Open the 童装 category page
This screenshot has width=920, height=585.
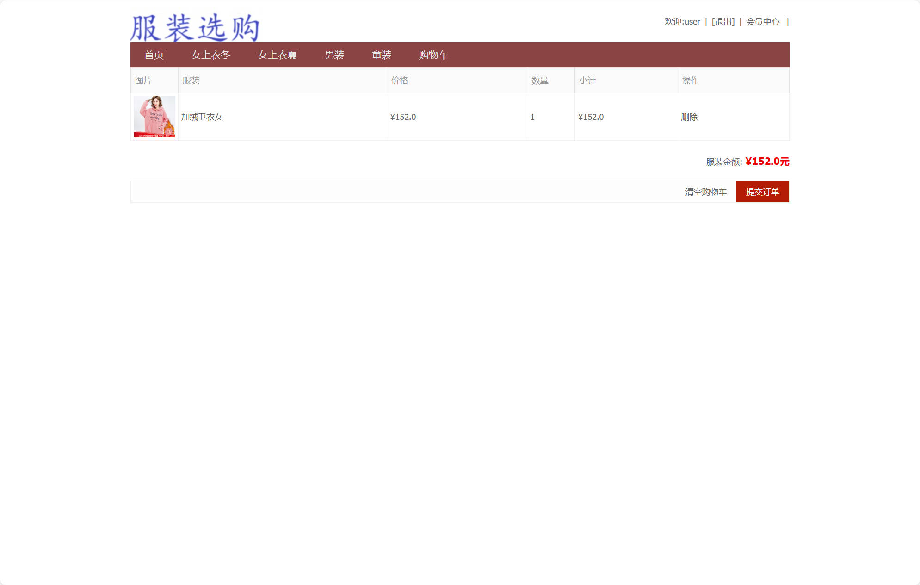click(x=381, y=55)
